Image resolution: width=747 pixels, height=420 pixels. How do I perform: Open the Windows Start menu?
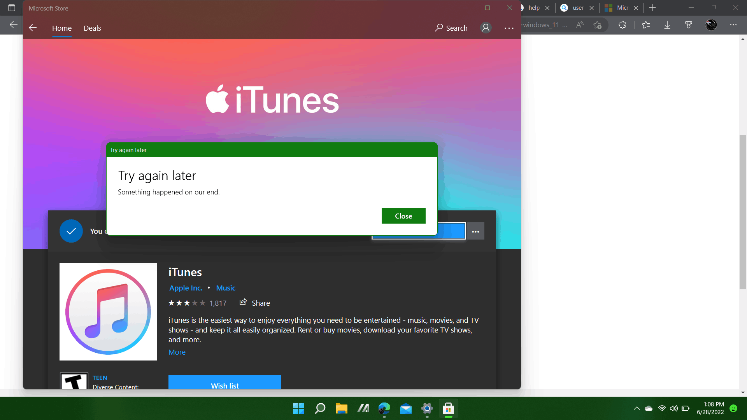298,408
